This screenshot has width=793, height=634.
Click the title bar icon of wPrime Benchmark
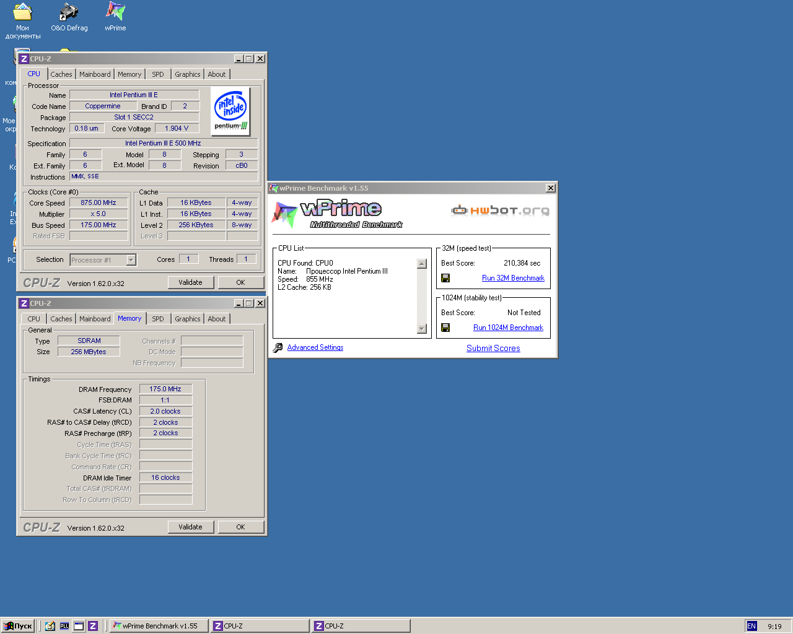click(274, 188)
